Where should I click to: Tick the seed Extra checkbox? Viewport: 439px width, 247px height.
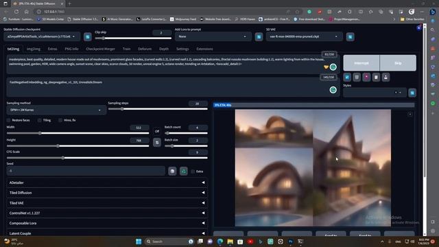pyautogui.click(x=193, y=172)
